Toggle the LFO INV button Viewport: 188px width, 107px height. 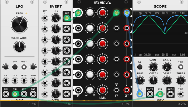[15, 67]
